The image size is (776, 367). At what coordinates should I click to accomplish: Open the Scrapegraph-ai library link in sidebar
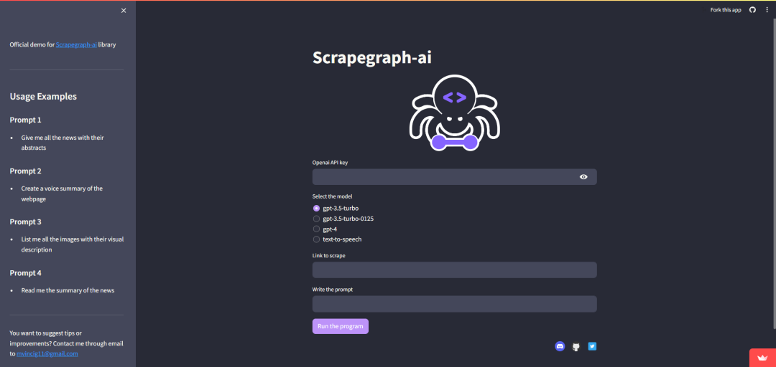point(75,44)
